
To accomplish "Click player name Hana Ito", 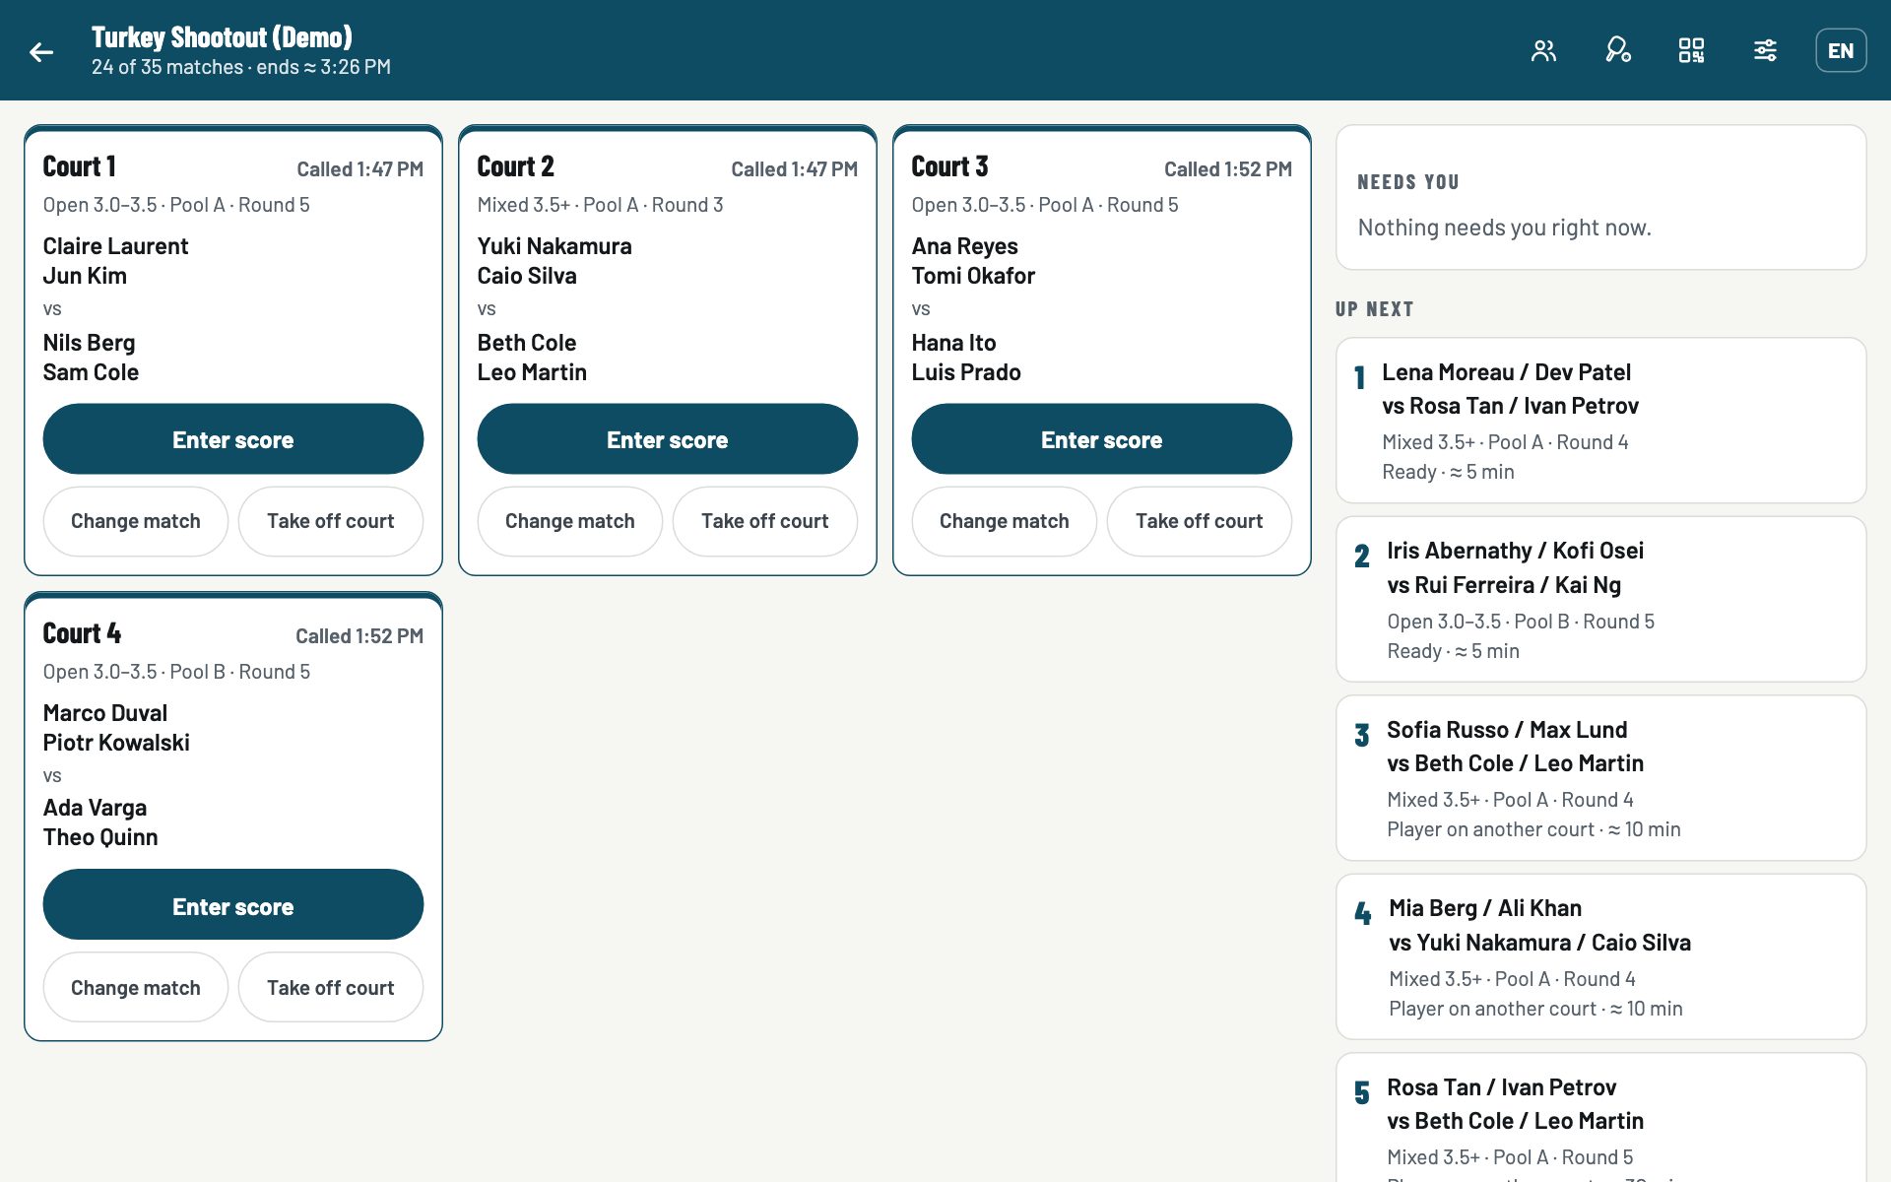I will click(953, 343).
